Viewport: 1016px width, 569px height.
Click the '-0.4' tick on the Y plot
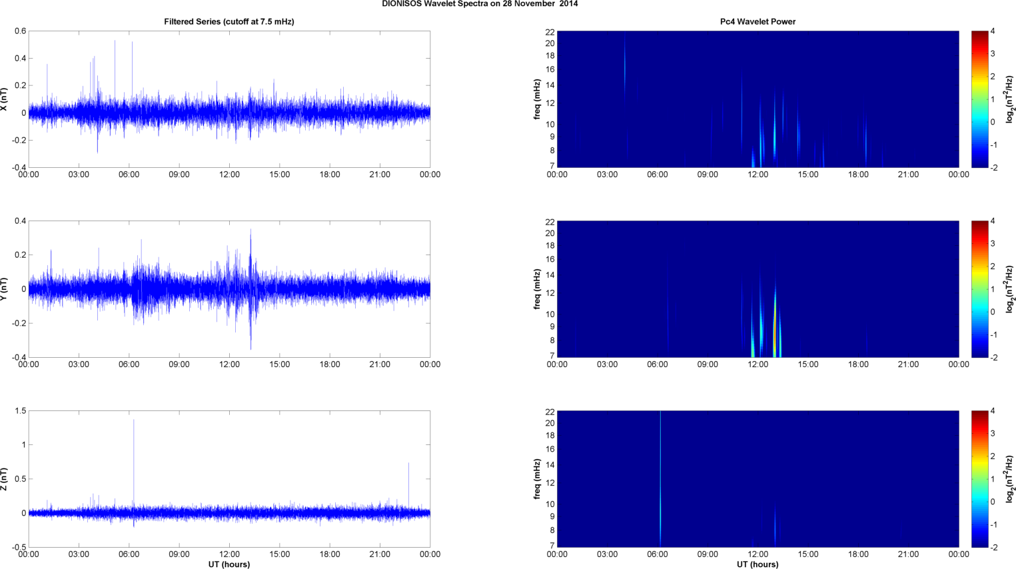19,358
